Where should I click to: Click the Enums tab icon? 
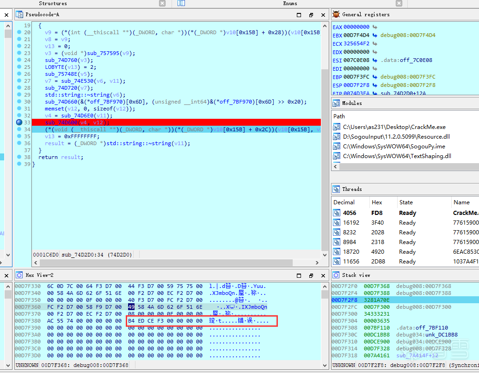pos(181,3)
